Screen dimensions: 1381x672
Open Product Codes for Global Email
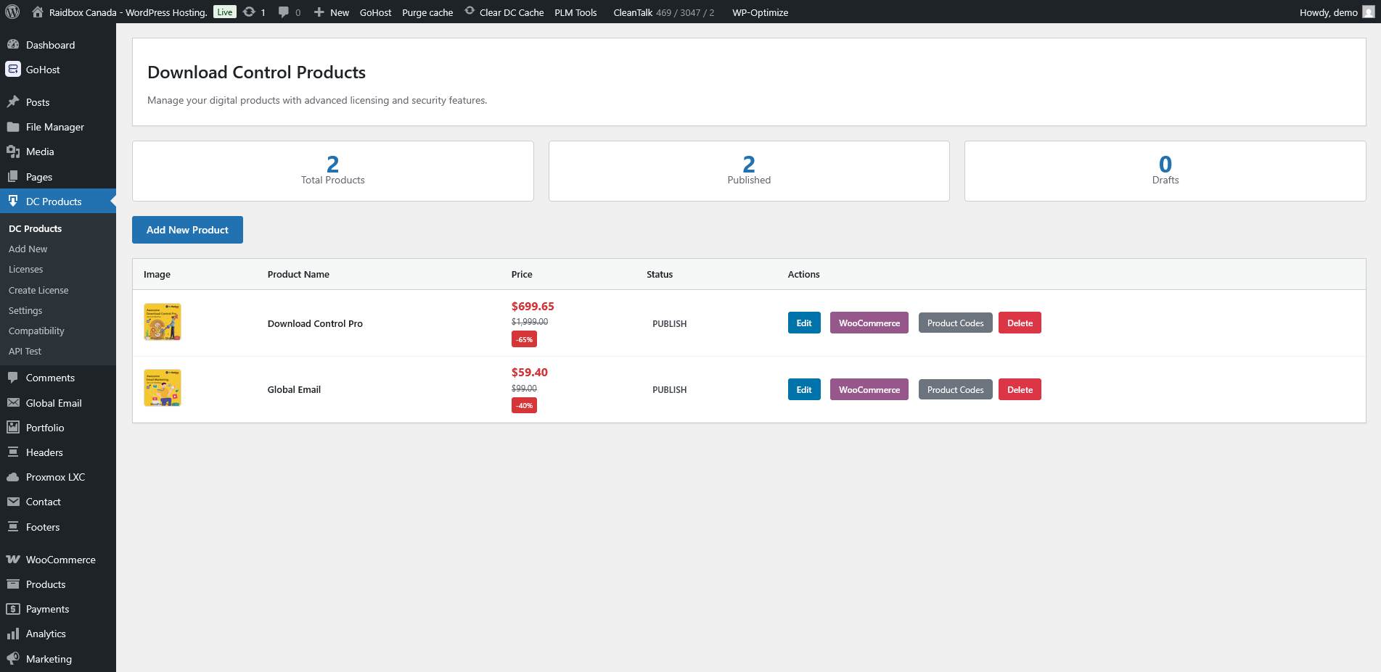click(x=955, y=389)
